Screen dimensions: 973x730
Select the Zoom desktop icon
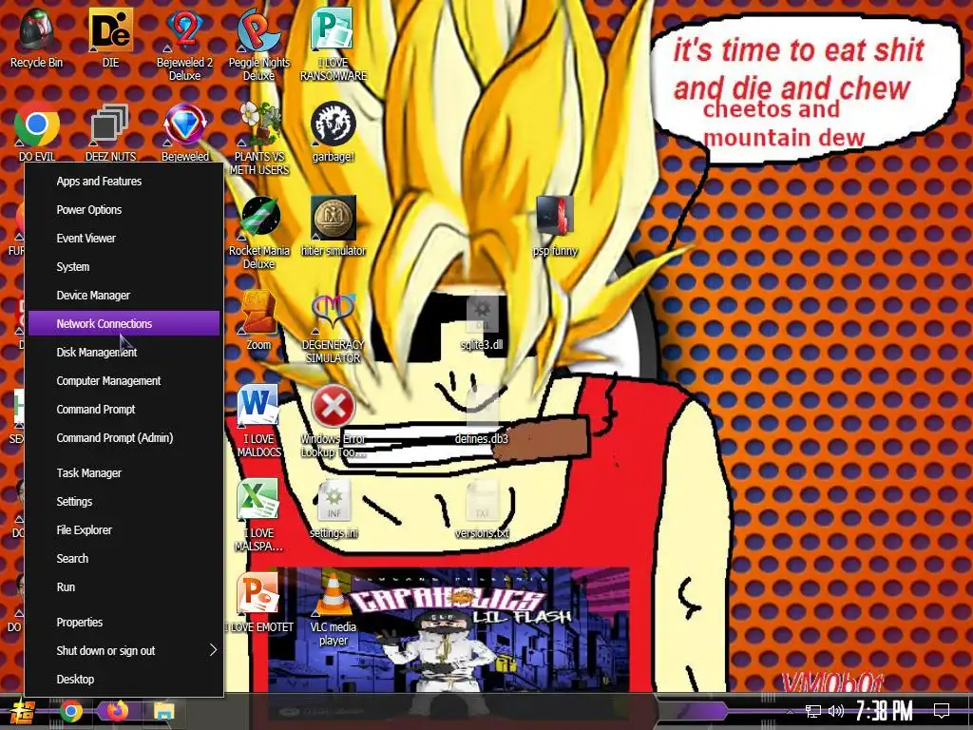pyautogui.click(x=258, y=320)
